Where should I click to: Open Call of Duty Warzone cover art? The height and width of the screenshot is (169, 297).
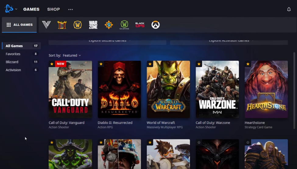[217, 89]
